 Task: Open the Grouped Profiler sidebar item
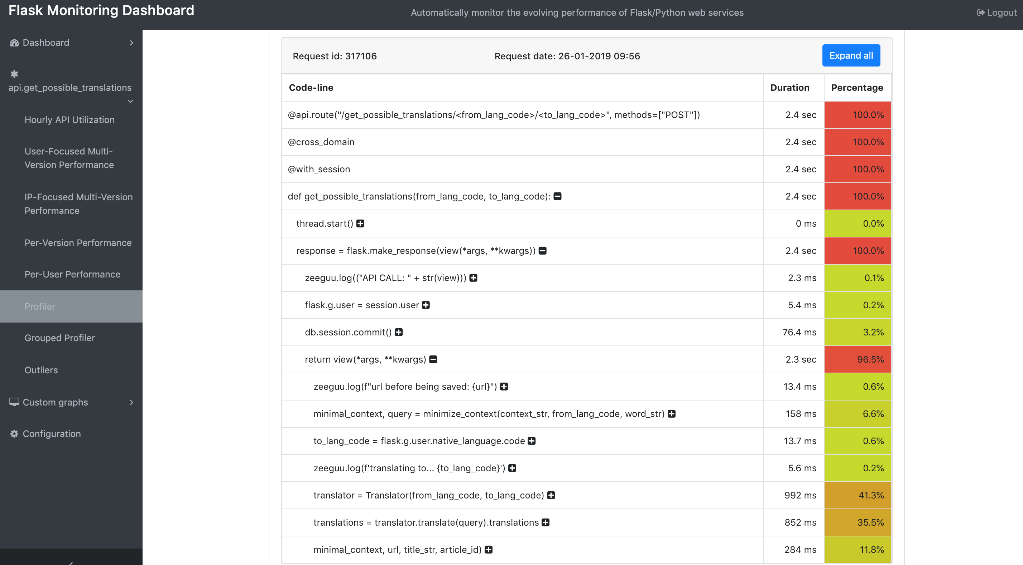[59, 338]
